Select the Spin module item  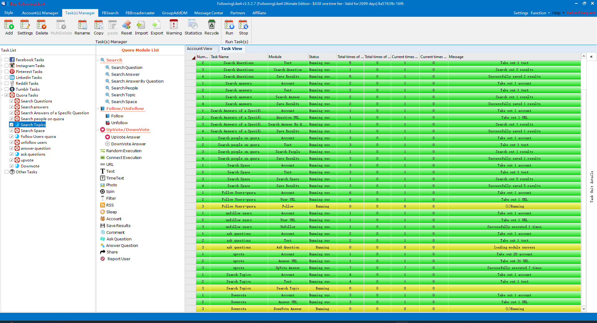tap(110, 191)
